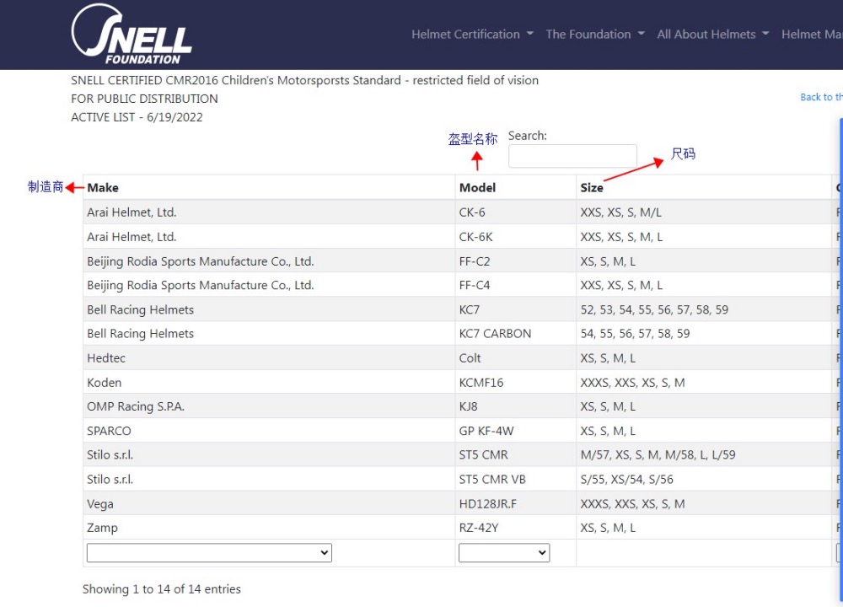The height and width of the screenshot is (607, 843).
Task: Expand The Foundation navigation menu
Action: click(595, 35)
